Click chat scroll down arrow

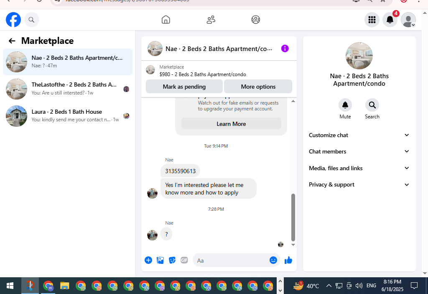click(293, 245)
